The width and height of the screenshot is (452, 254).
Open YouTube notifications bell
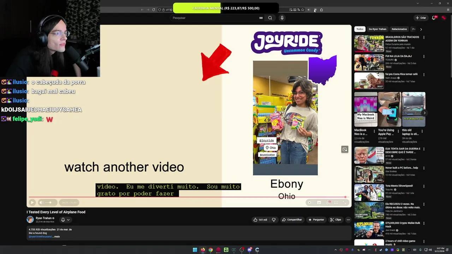point(434,18)
